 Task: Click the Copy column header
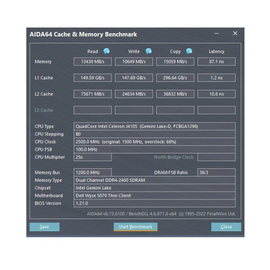175,52
